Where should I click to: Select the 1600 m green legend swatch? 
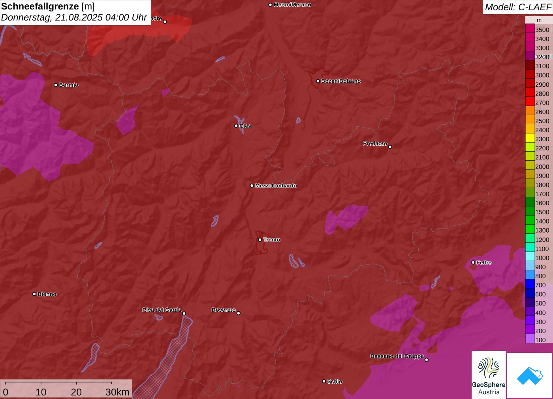(530, 202)
